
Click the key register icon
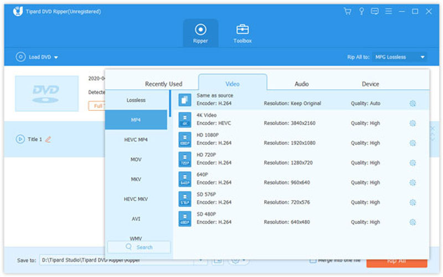361,11
